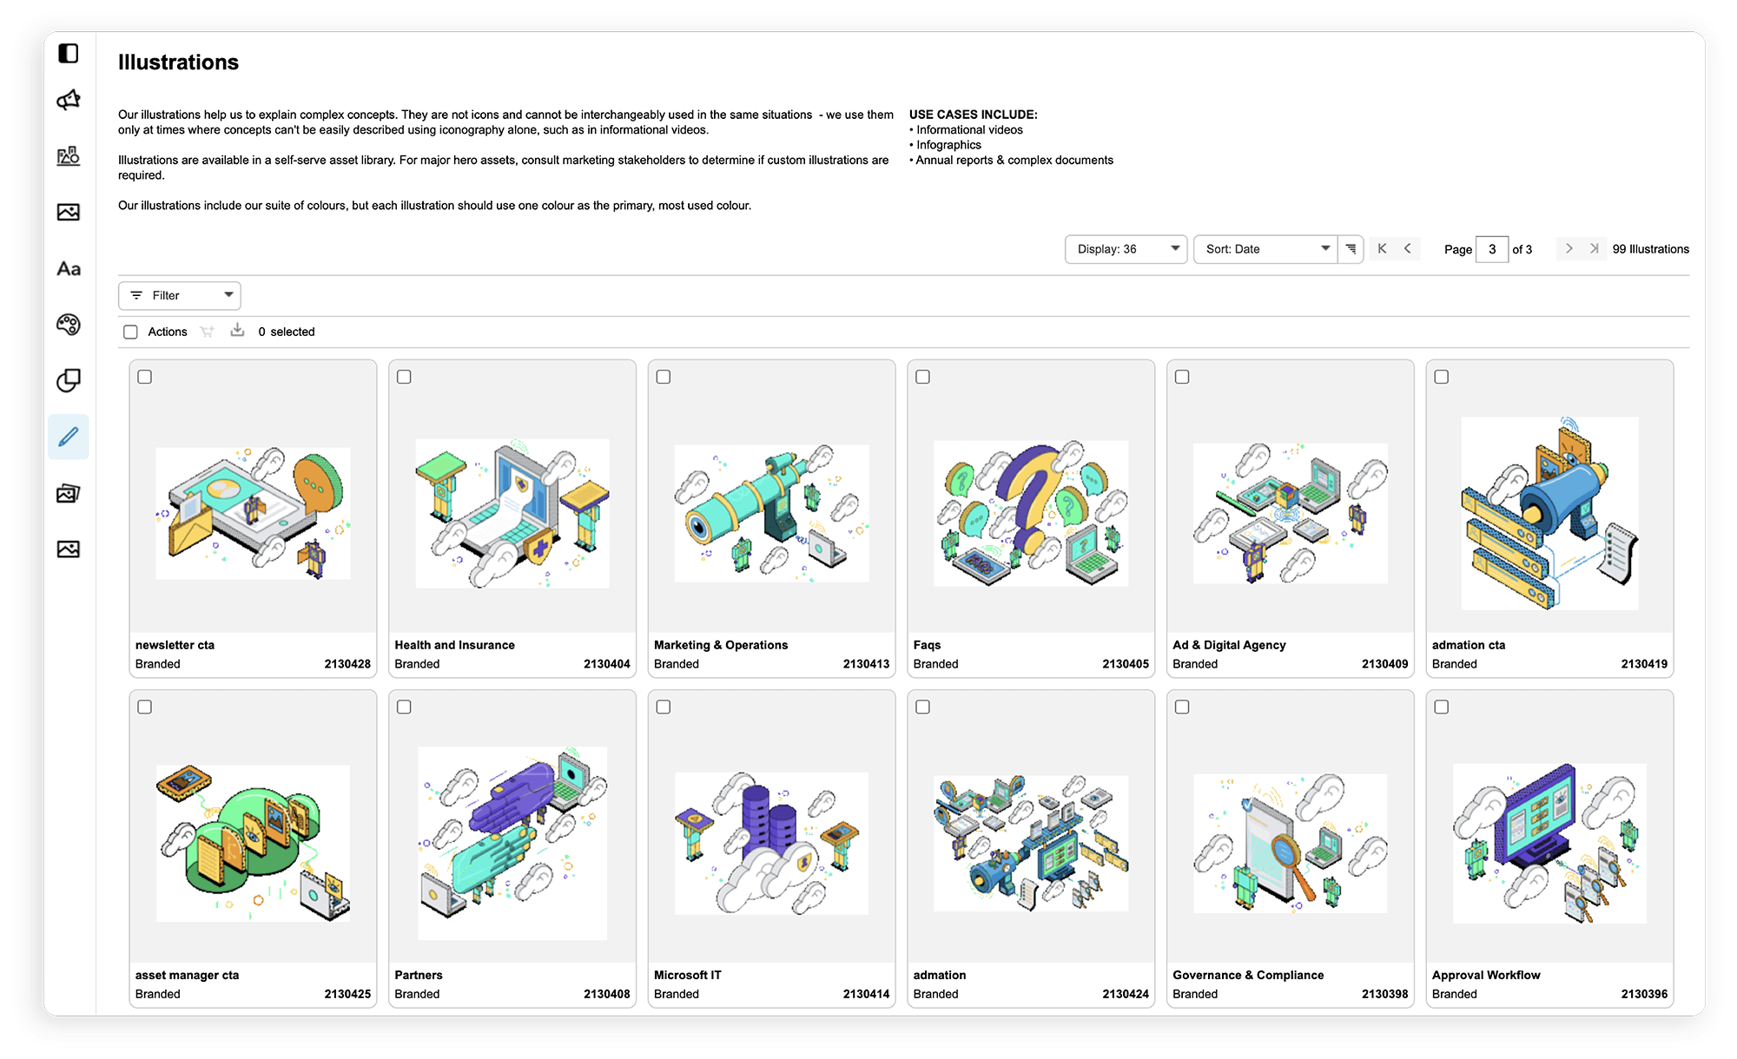Select the Microsoft IT illustration checkbox
The width and height of the screenshot is (1737, 1059).
(x=664, y=707)
